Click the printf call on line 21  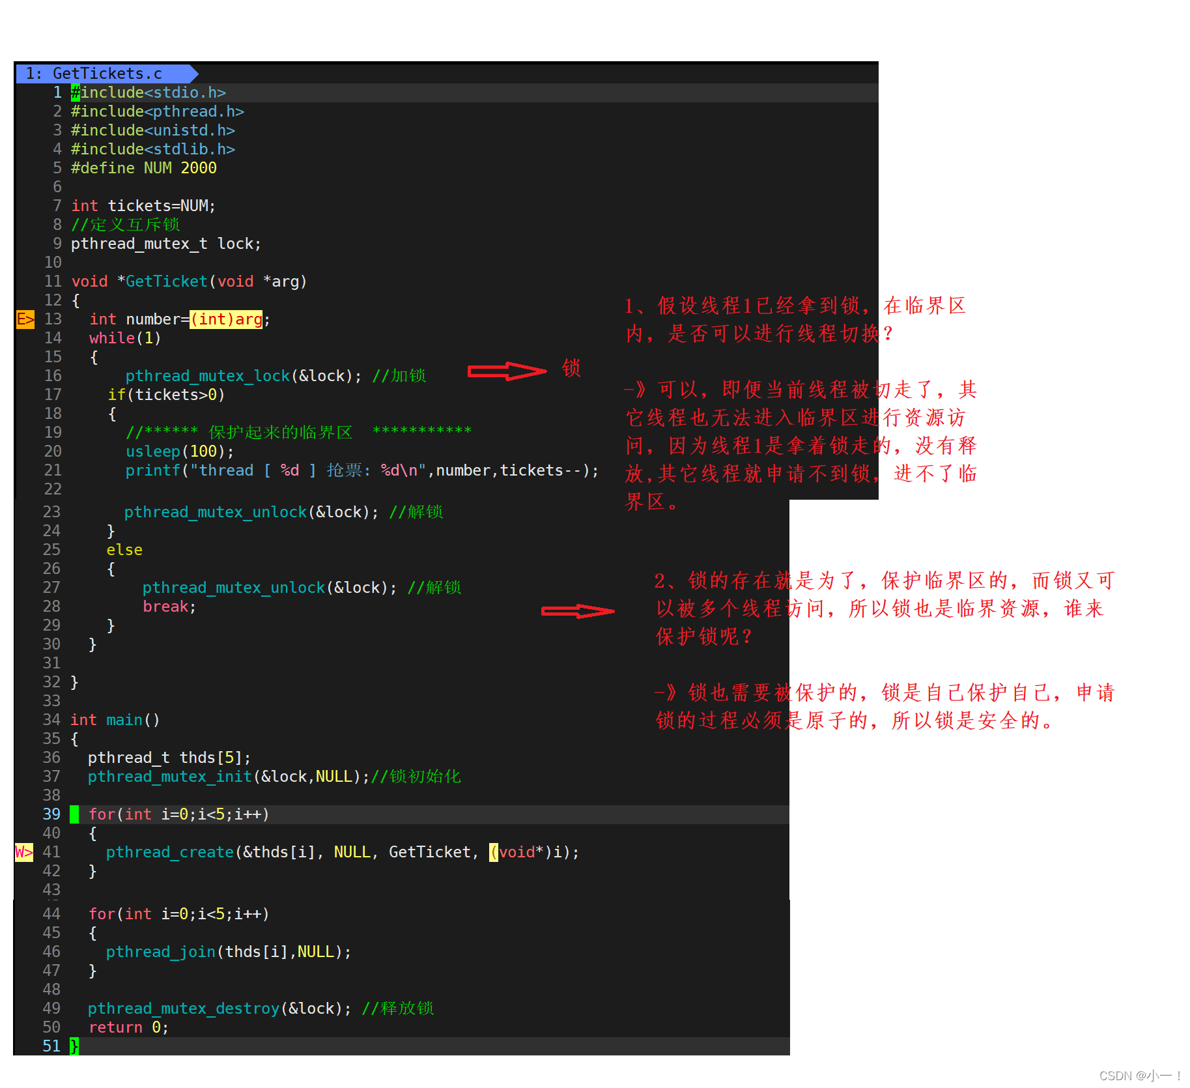(362, 470)
